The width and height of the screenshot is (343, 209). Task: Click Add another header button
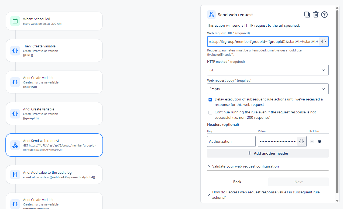[x=268, y=153]
